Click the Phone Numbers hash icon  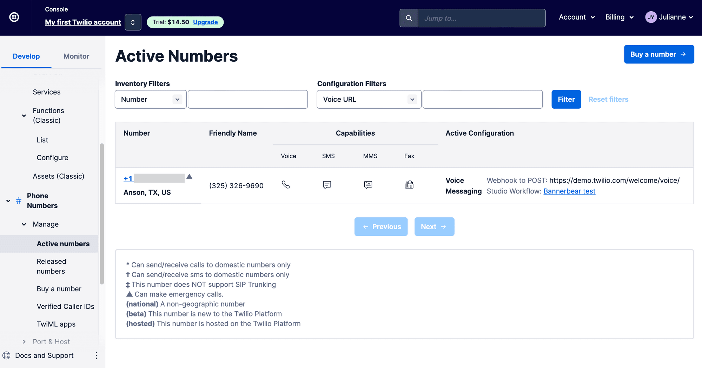[19, 201]
